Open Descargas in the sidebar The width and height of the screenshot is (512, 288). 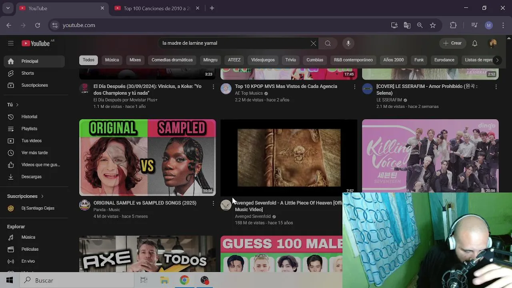coord(34,177)
